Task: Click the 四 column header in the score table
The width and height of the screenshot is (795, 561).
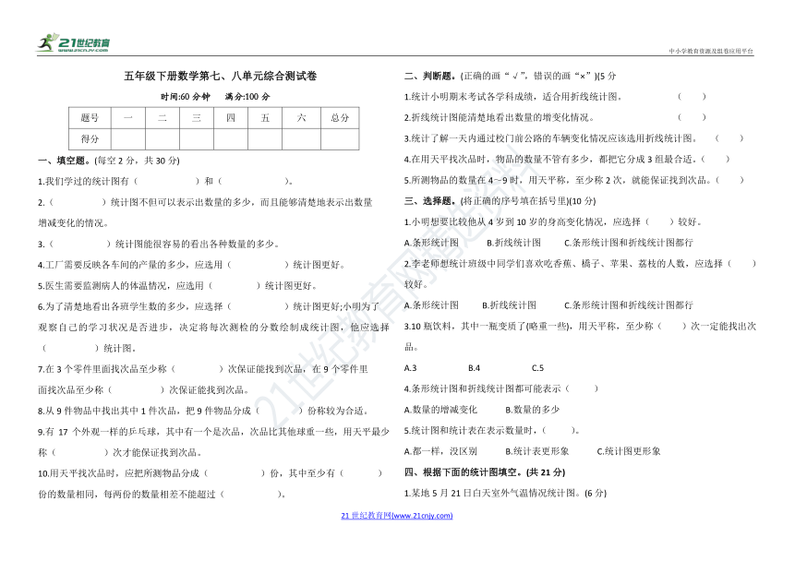Action: tap(231, 118)
